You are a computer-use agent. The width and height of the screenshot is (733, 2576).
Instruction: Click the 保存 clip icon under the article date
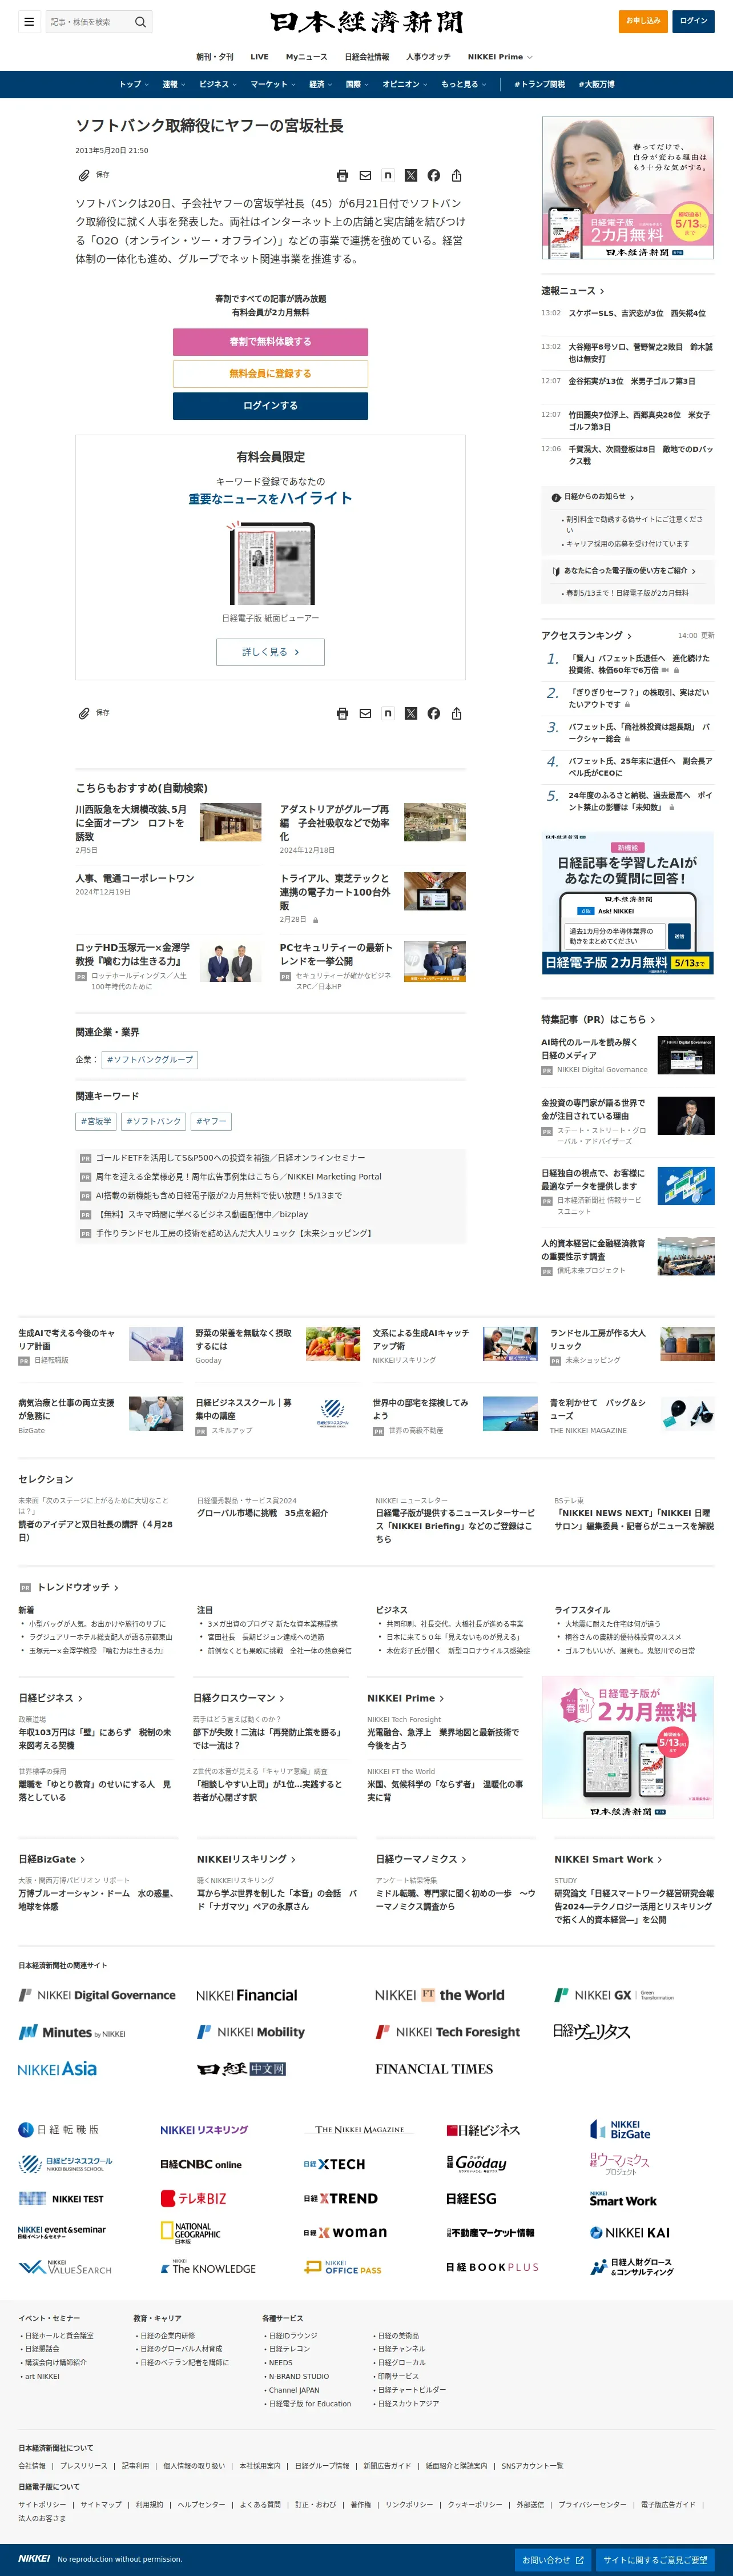pos(84,175)
